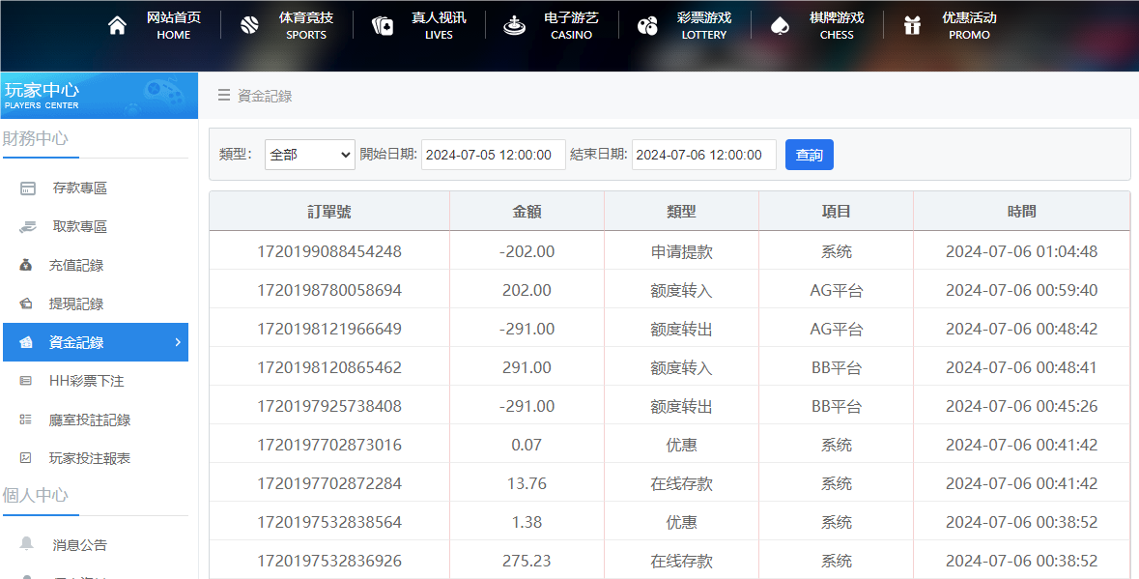Select the SPORTS shuttlecock icon

click(249, 25)
